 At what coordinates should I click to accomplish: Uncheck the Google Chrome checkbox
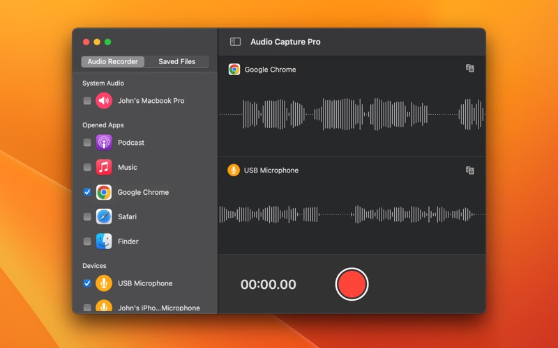[x=87, y=192]
